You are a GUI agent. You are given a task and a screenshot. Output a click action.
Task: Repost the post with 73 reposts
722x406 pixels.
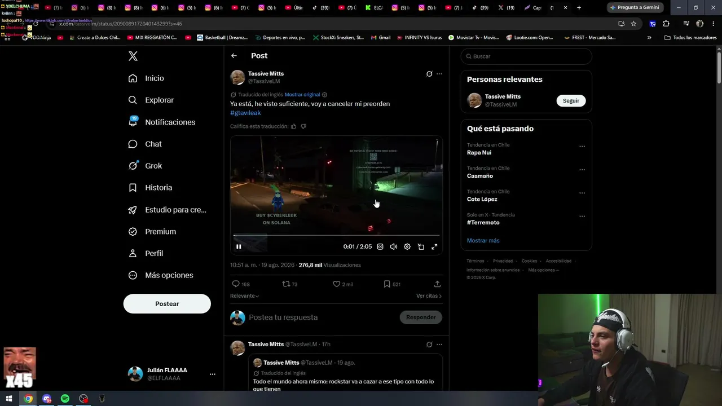pos(286,284)
